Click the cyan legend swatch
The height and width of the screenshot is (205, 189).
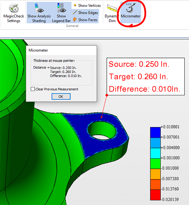[x=155, y=153]
